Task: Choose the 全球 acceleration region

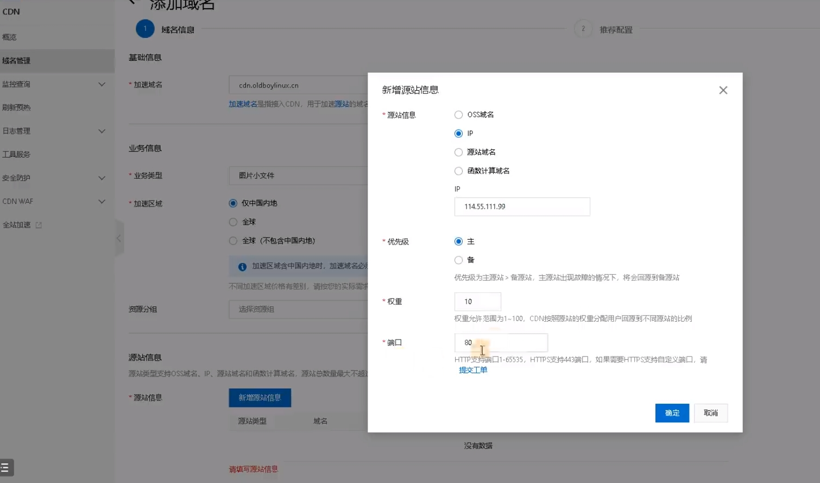Action: (x=232, y=222)
